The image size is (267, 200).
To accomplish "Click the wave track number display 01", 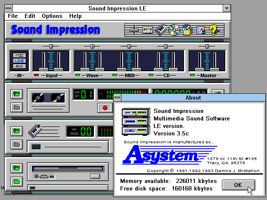I will coord(83,95).
